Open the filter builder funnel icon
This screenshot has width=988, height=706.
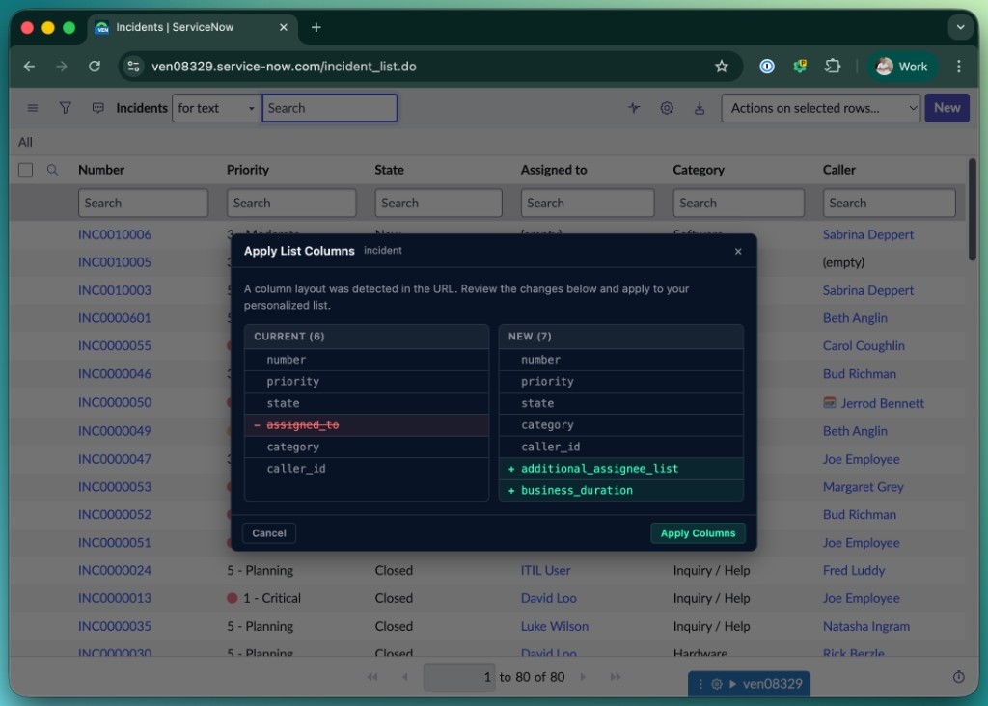[65, 108]
